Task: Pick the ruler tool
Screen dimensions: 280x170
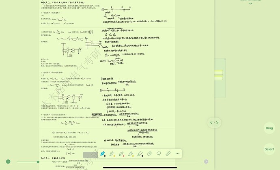Action: [x=168, y=154]
